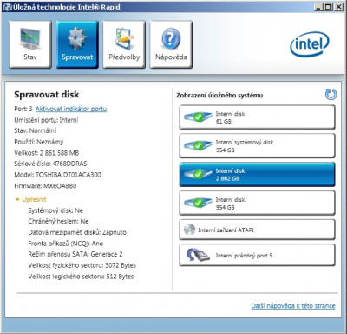The image size is (347, 334).
Task: Click the Firmware: MX6OABB0 text
Action: pos(45,186)
